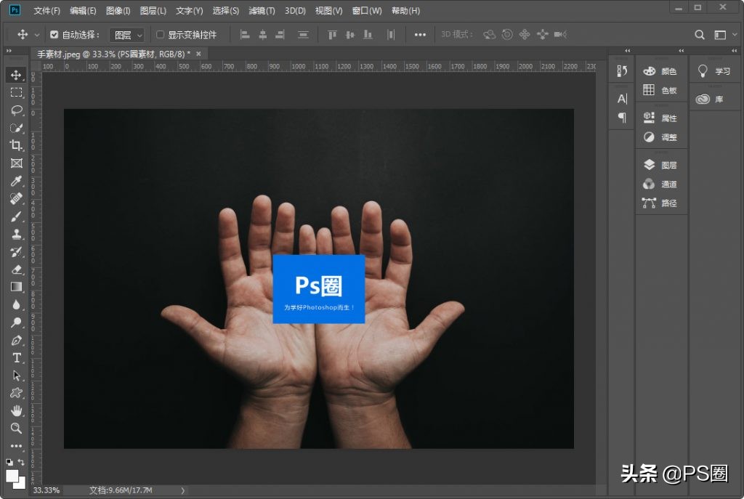744x499 pixels.
Task: Open more align options ellipsis in options bar
Action: point(420,35)
